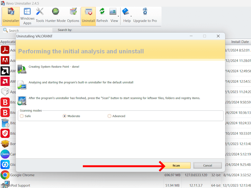This screenshot has width=251, height=188.
Task: Click the Canva icon in the app list
Action: pos(4,154)
